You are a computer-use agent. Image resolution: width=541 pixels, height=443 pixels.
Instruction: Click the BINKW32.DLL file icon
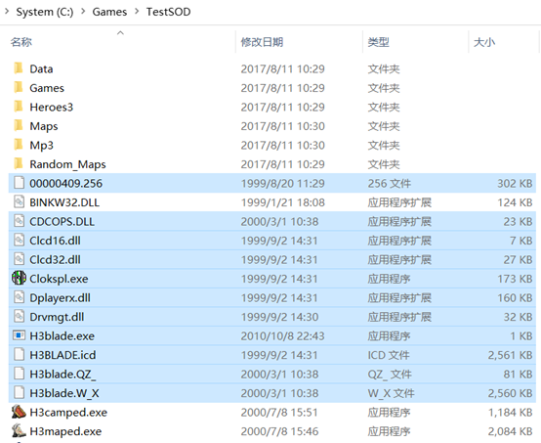point(19,201)
